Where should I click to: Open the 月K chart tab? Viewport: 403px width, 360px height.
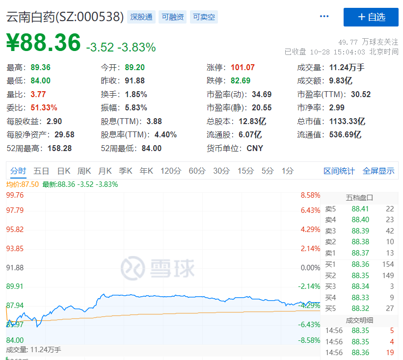pyautogui.click(x=105, y=171)
